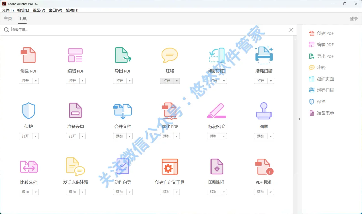Expand dropdown arrow under 比较文档
Image resolution: width=362 pixels, height=214 pixels.
tap(36, 192)
